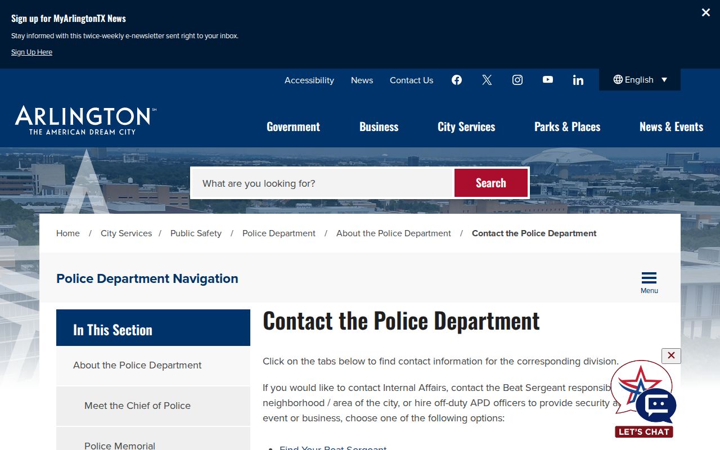
Task: Open the City Services menu
Action: coord(466,127)
